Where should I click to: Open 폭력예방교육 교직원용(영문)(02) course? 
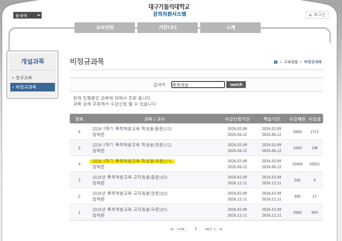tap(130, 194)
